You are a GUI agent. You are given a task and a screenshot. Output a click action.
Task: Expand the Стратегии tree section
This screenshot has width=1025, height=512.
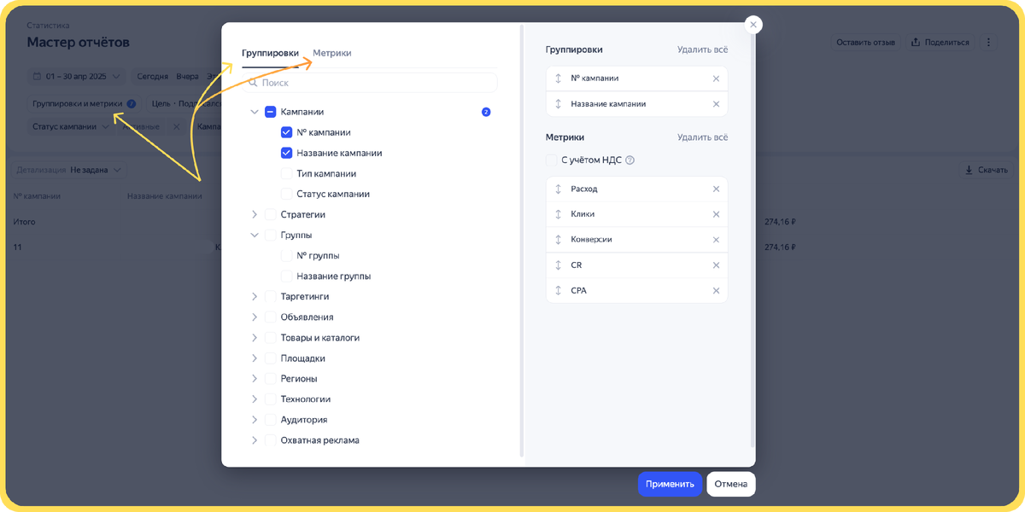coord(255,214)
